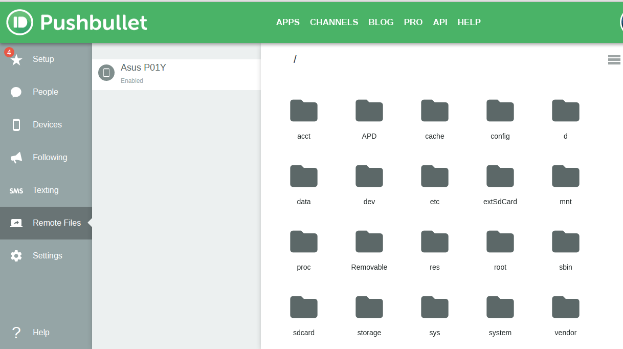Open the People section
Screen dimensions: 623x349
[46, 92]
